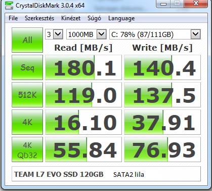This screenshot has height=191, width=212.
Task: Run all benchmarks with the All button
Action: pos(27,40)
